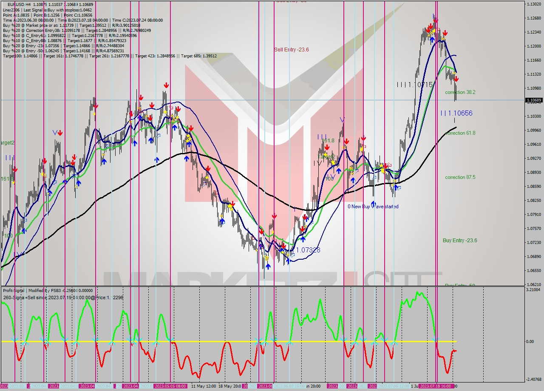Click the 'Buy %20 @ Market price' line
The image size is (544, 391).
[x=71, y=25]
